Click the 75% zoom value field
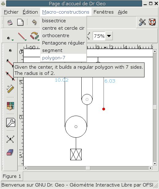The width and height of the screenshot is (159, 189). click(99, 36)
